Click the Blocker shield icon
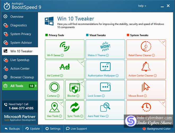This screenshot has width=175, height=133. 75,88
